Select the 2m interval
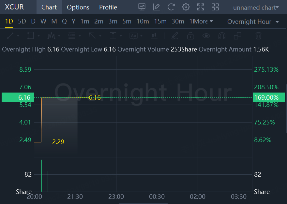Viewport: 287px width, 204px height. click(98, 22)
